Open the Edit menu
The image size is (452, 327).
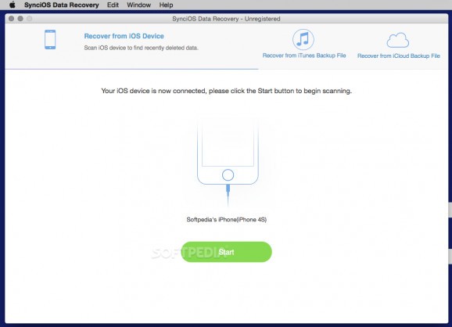[113, 5]
